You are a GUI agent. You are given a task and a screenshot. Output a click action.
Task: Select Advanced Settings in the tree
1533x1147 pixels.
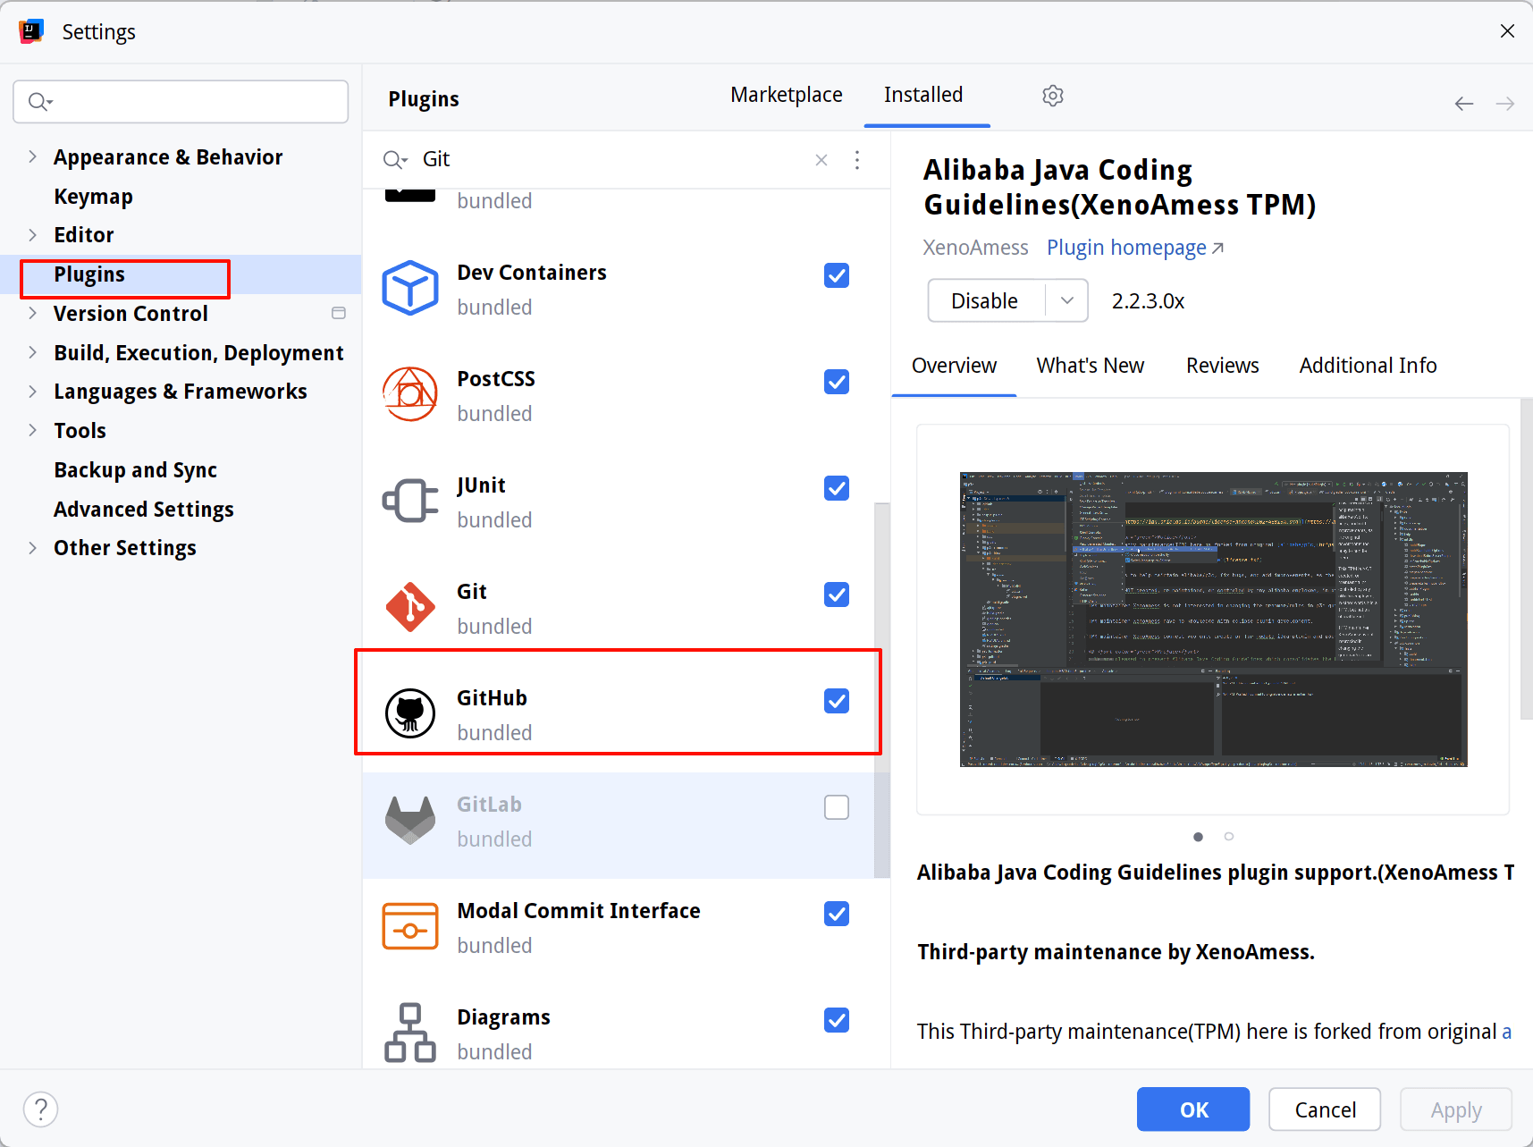coord(144,509)
